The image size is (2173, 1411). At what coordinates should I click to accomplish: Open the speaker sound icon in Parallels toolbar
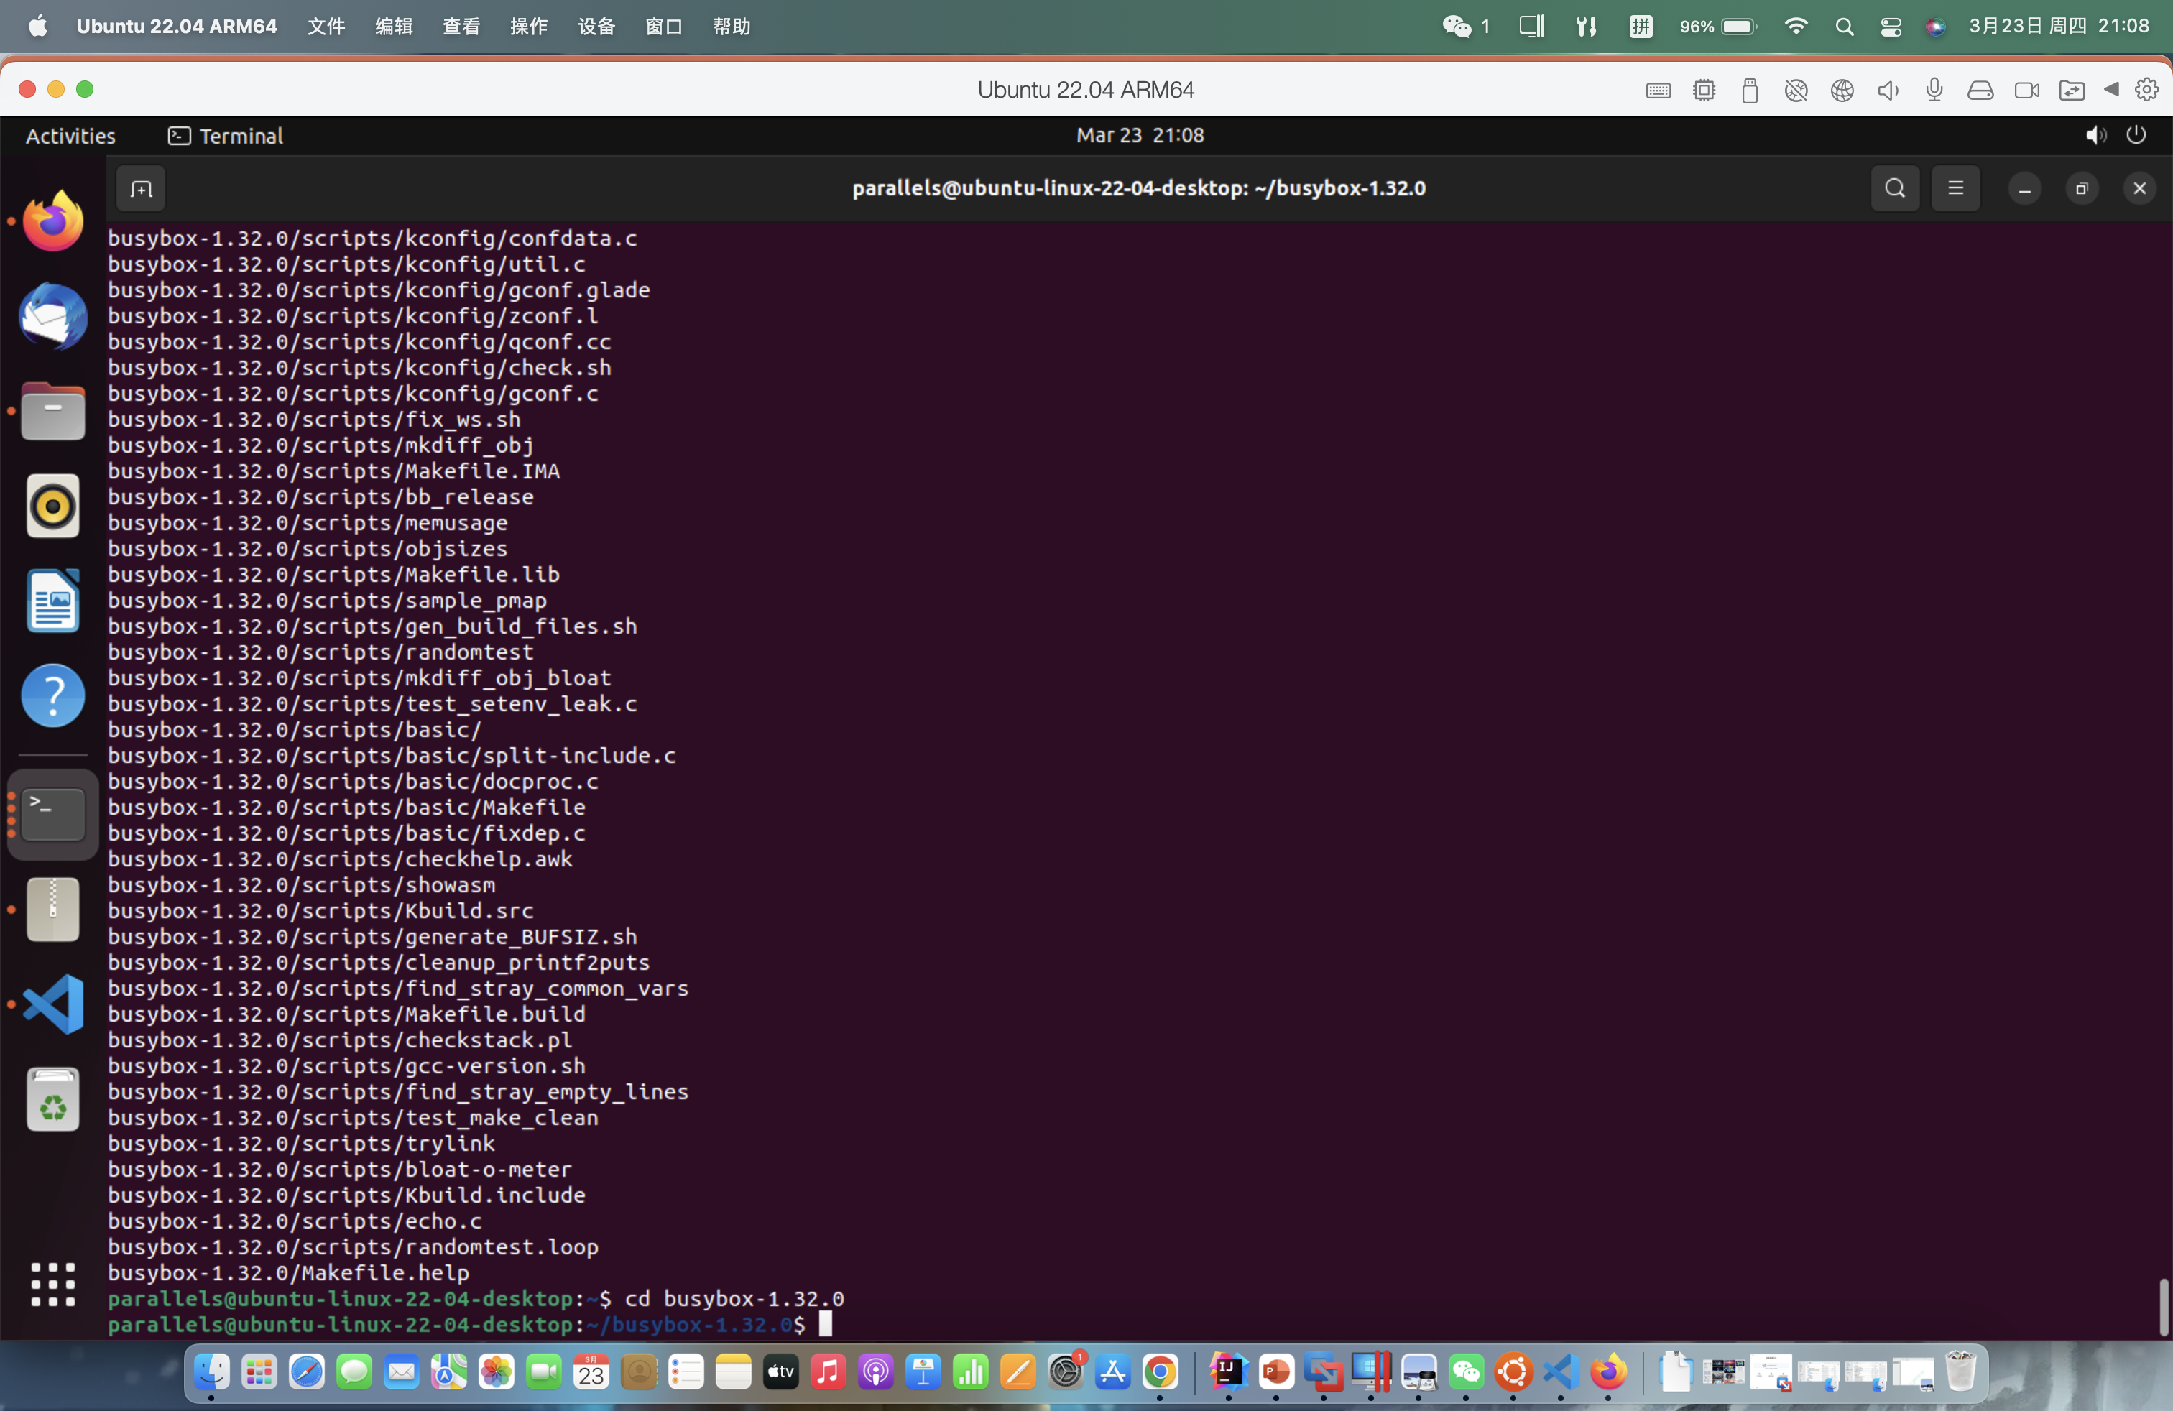[1888, 91]
